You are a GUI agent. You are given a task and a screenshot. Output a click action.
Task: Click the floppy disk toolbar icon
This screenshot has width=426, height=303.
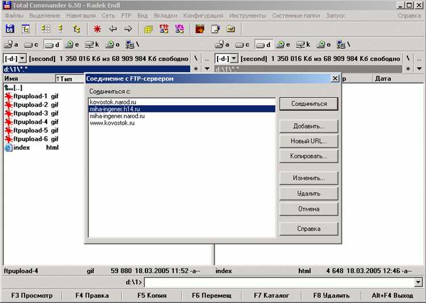(x=10, y=28)
